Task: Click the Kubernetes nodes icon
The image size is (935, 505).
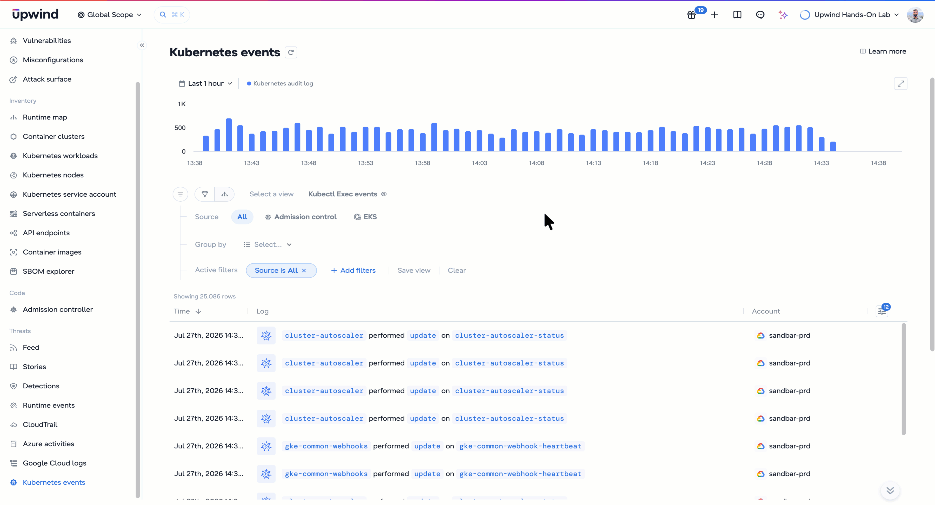Action: coord(14,175)
